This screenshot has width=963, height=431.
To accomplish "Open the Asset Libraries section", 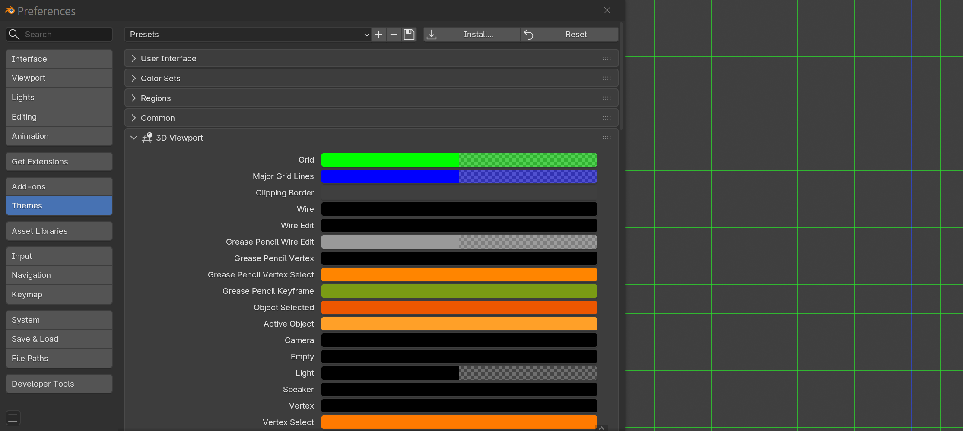I will click(x=59, y=231).
